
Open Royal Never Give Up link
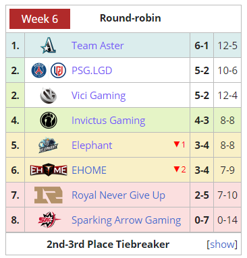click(119, 195)
